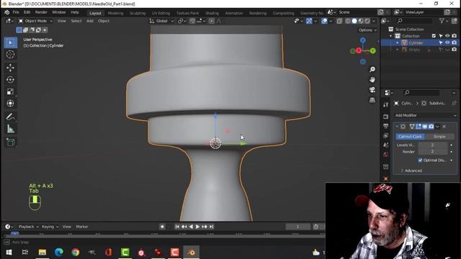Activate the 3D Cursor tool
Screen dimensions: 461x259
click(x=10, y=55)
